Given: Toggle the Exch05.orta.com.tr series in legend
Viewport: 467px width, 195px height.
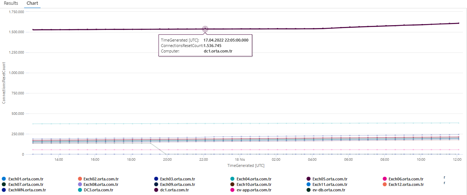Looking at the screenshot, I should pos(327,179).
